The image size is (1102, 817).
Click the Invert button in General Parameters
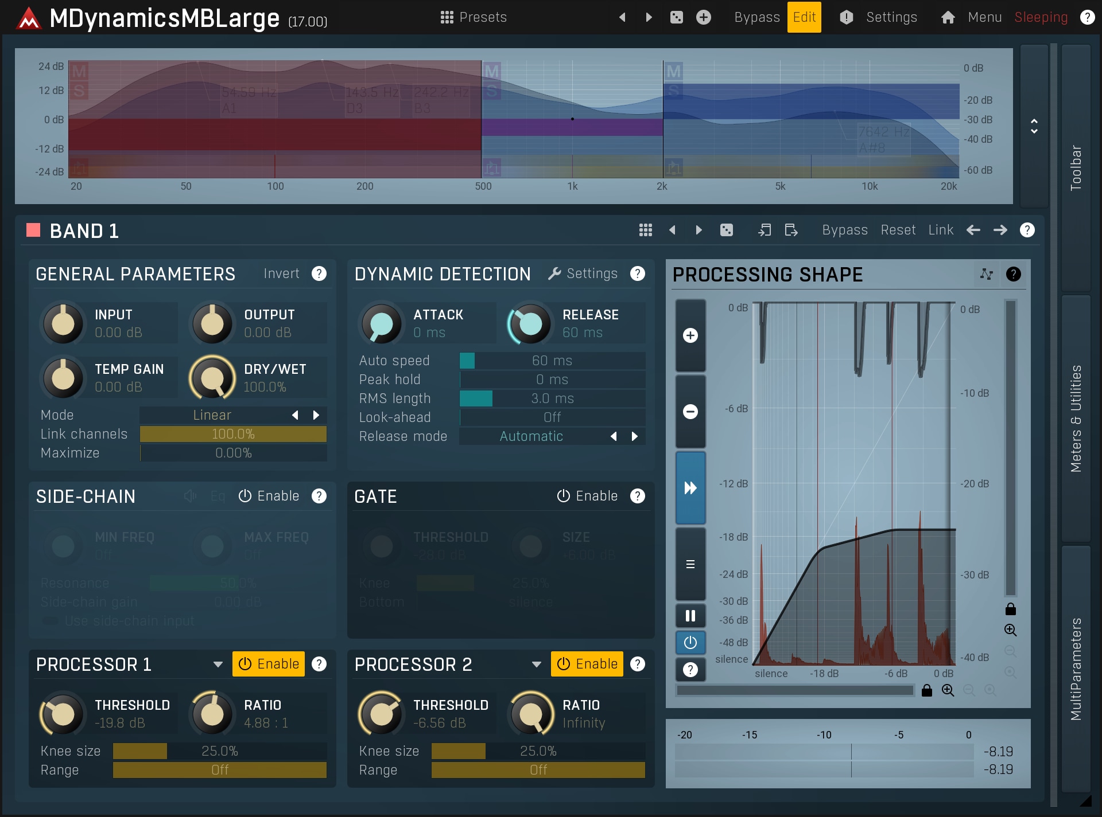coord(281,273)
